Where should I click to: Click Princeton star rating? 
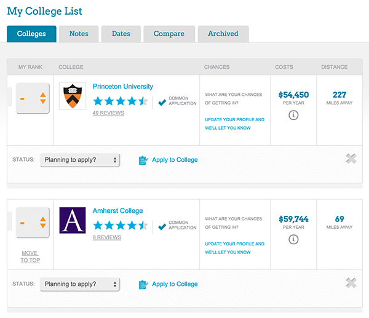tap(121, 101)
